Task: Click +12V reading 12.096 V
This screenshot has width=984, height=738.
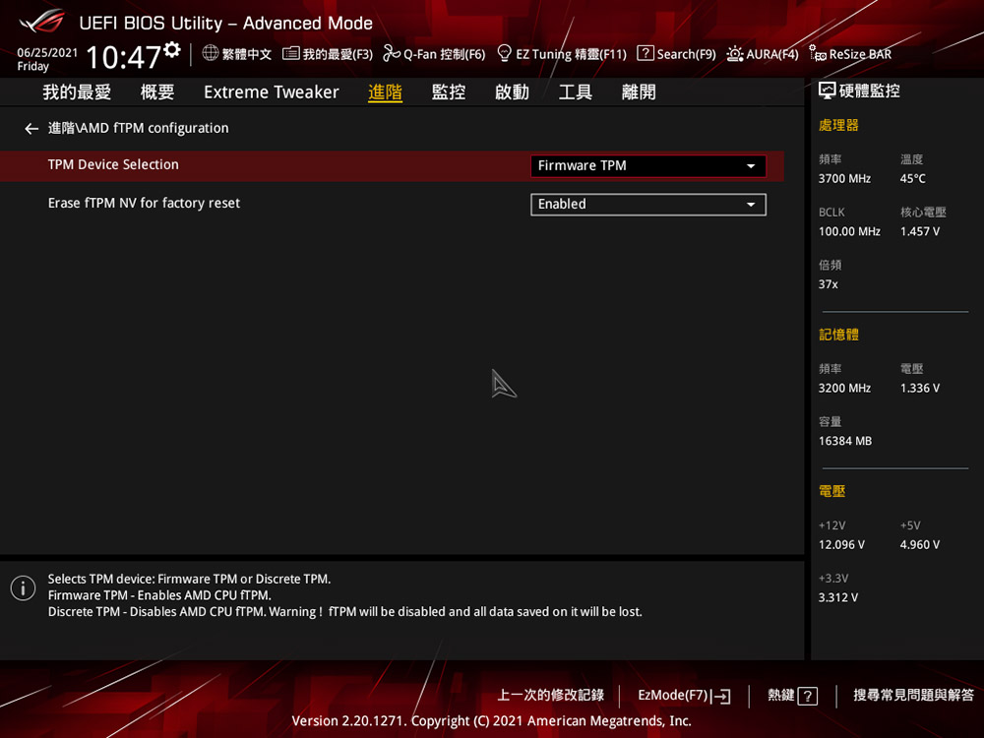Action: tap(841, 545)
